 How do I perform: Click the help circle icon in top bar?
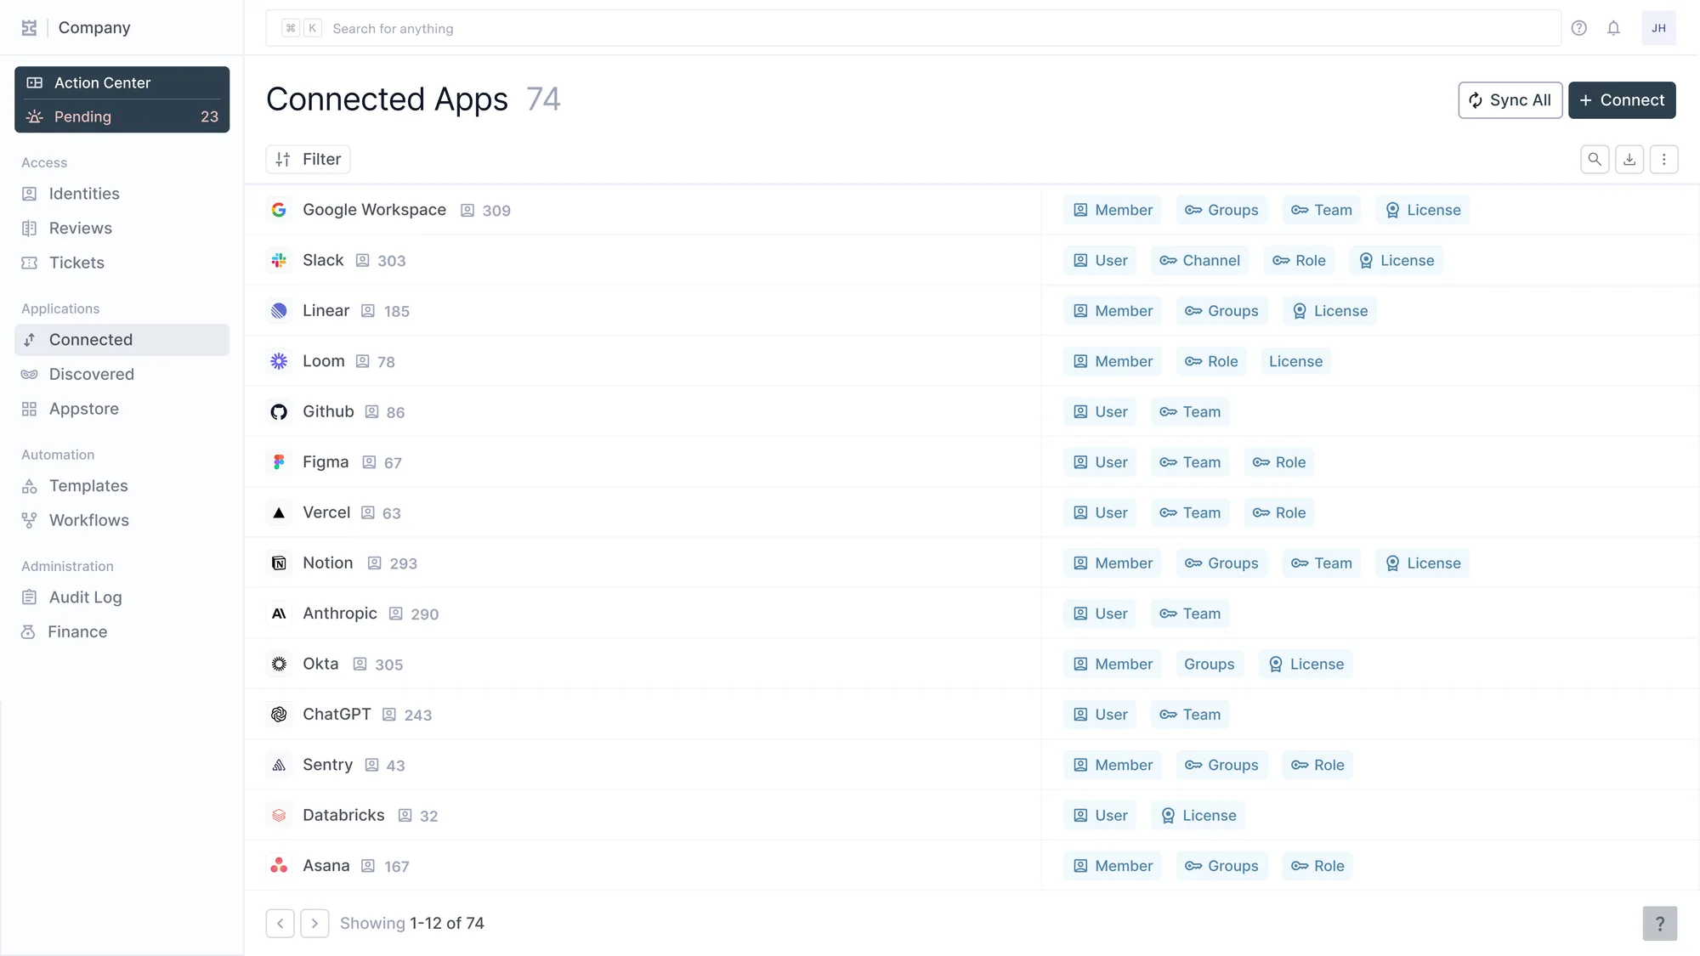pyautogui.click(x=1578, y=28)
